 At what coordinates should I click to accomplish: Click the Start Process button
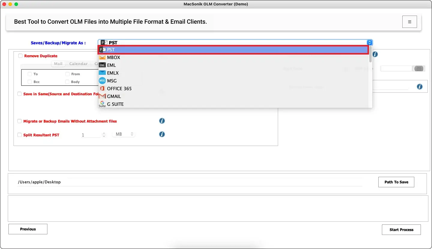(401, 230)
